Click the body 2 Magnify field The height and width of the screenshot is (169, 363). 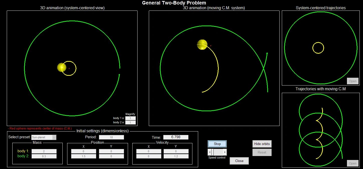(131, 122)
